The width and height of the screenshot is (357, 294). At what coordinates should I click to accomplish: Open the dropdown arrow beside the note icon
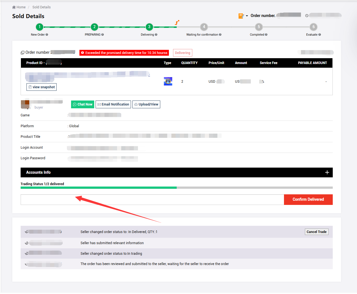[247, 16]
